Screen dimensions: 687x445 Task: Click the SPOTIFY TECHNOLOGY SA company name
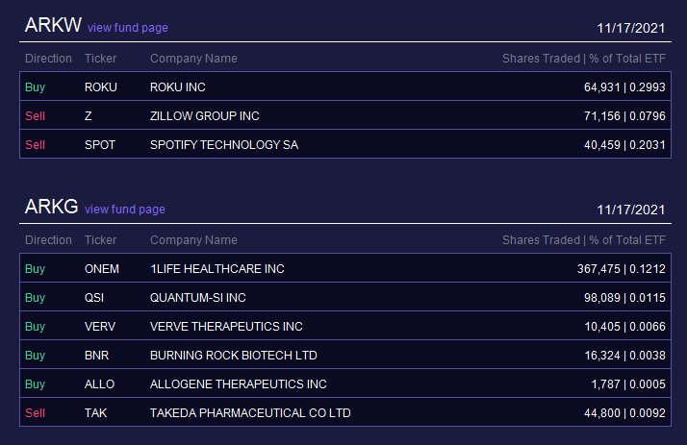pos(224,145)
